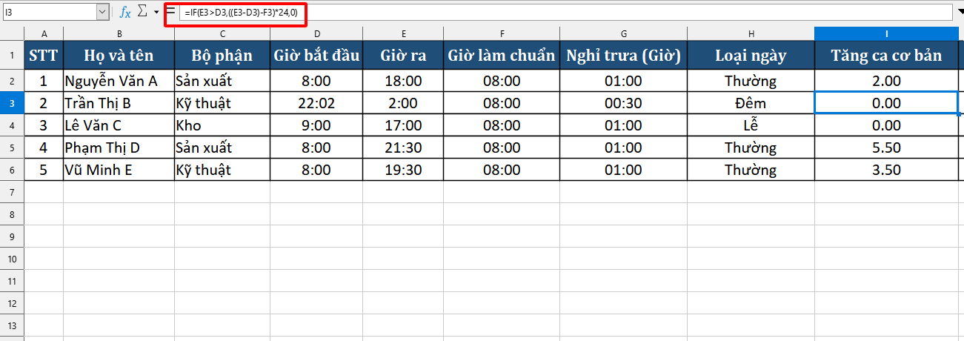
Task: Expand the Sum function dropdown arrow
Action: click(x=156, y=13)
